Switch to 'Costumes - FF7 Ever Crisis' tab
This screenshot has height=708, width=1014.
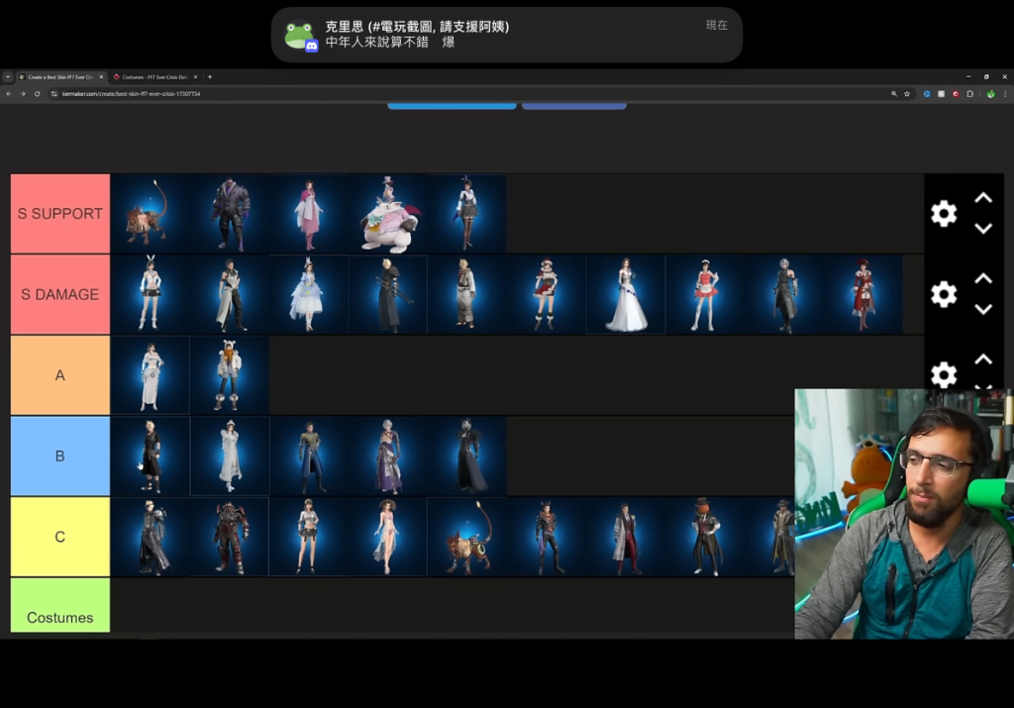(152, 77)
